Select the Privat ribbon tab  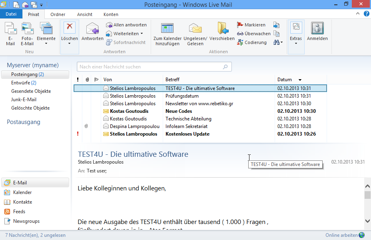pos(33,14)
